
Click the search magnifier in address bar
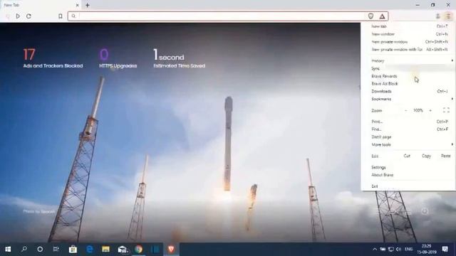[73, 16]
